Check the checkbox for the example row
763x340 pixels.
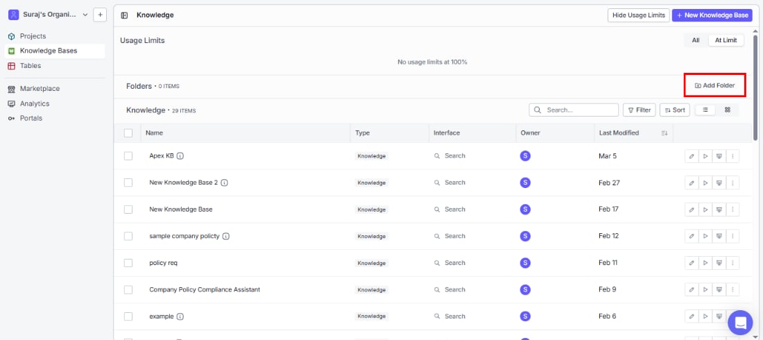coord(128,316)
